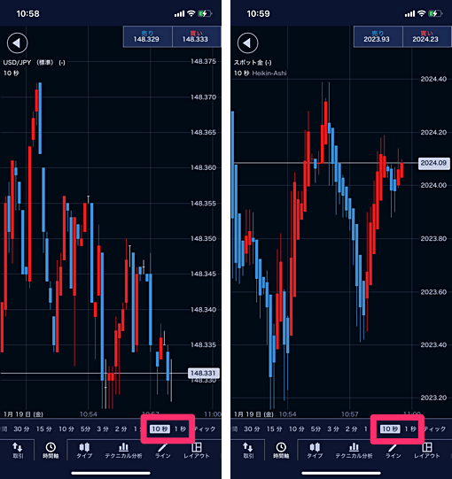Screen dimensions: 452x479
Task: Tap 買い 2024.23 buy button
Action: coord(427,36)
